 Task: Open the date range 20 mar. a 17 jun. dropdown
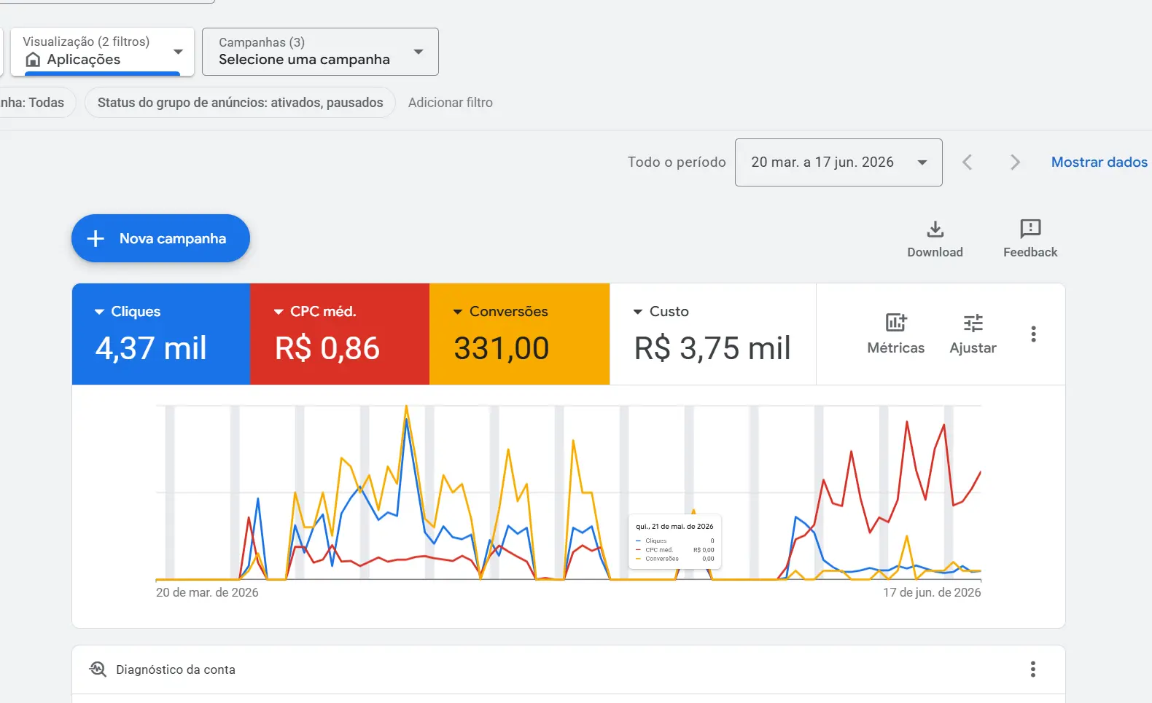[838, 162]
